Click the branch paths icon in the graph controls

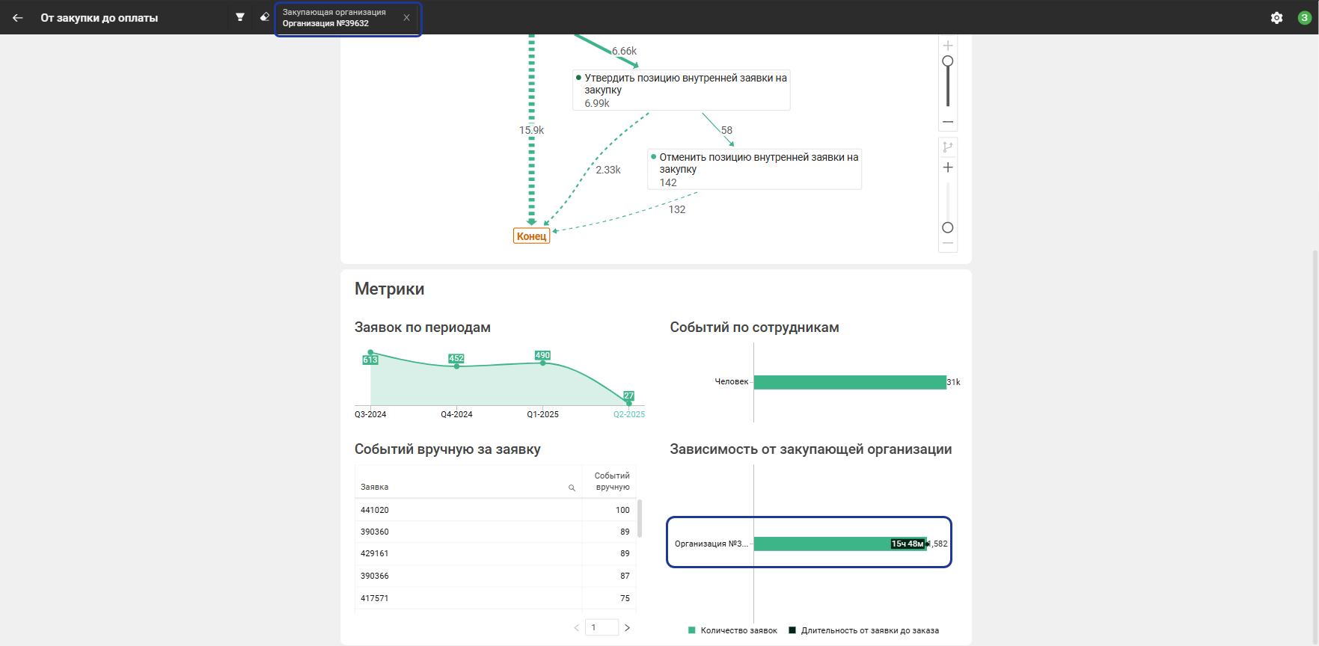[x=948, y=147]
